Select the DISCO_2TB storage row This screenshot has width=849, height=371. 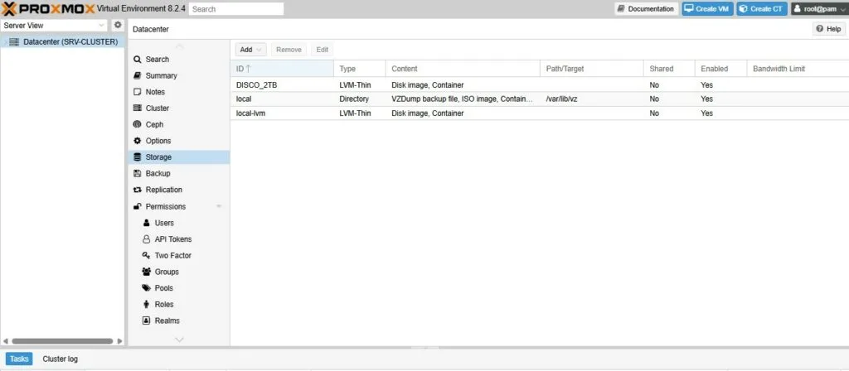coord(539,85)
